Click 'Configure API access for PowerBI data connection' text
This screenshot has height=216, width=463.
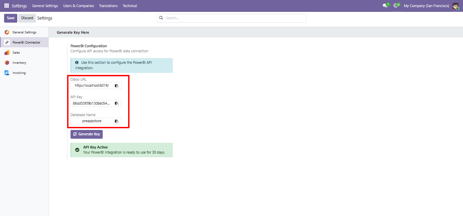(x=109, y=51)
